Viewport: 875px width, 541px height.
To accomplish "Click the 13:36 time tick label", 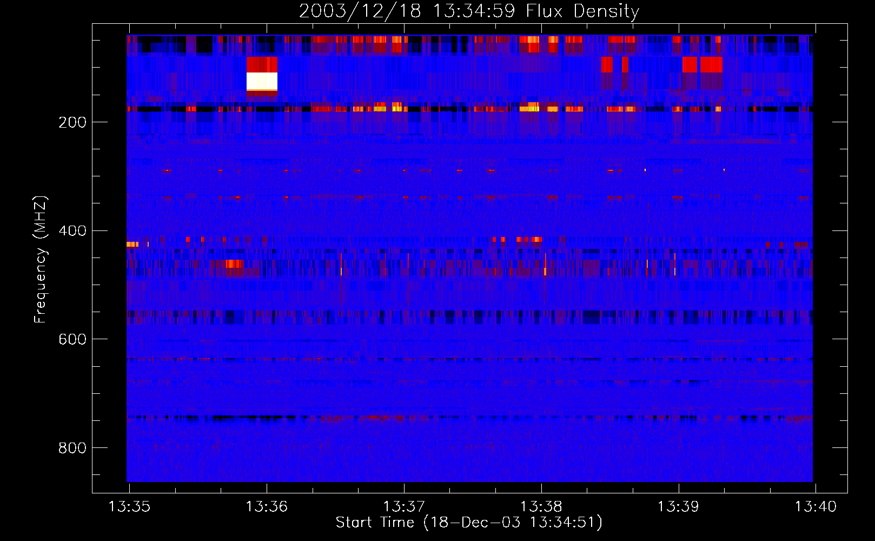I will point(267,507).
